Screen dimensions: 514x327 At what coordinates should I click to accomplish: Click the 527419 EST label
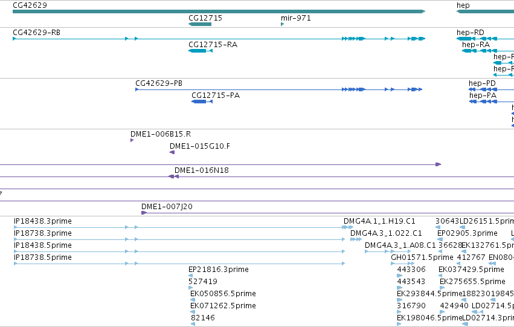[203, 282]
